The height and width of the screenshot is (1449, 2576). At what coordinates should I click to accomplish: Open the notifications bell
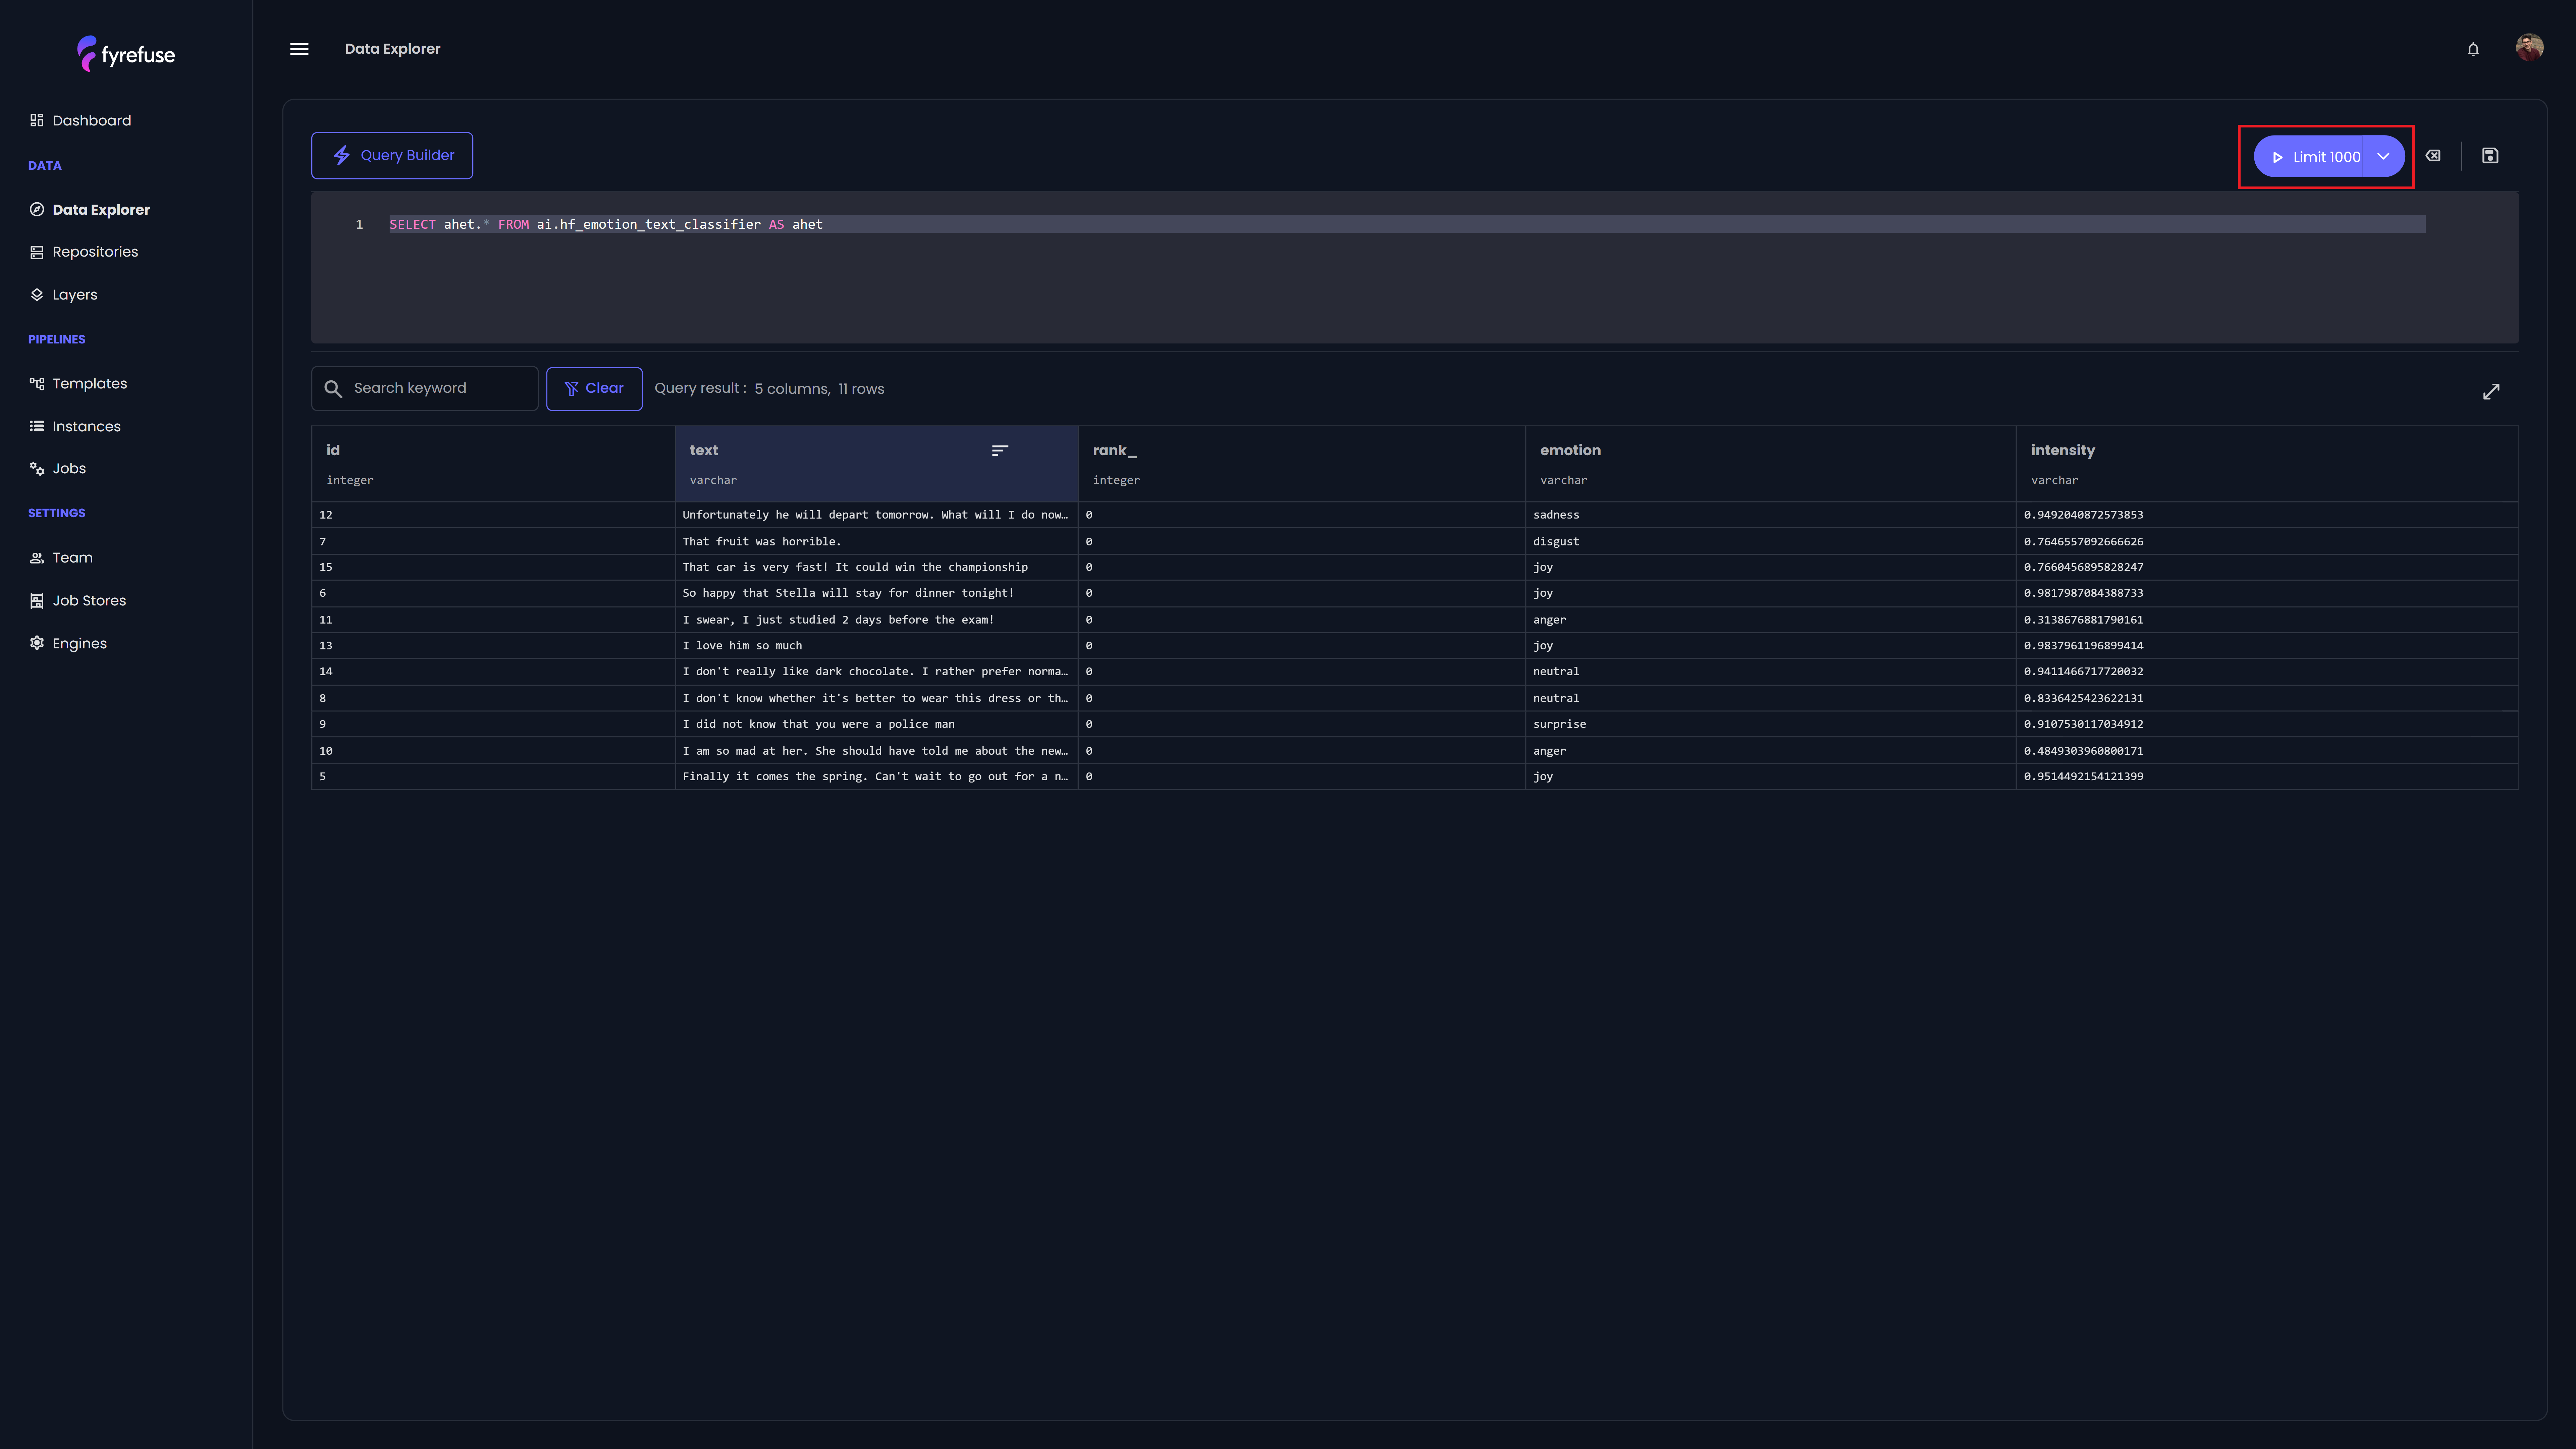tap(2473, 49)
